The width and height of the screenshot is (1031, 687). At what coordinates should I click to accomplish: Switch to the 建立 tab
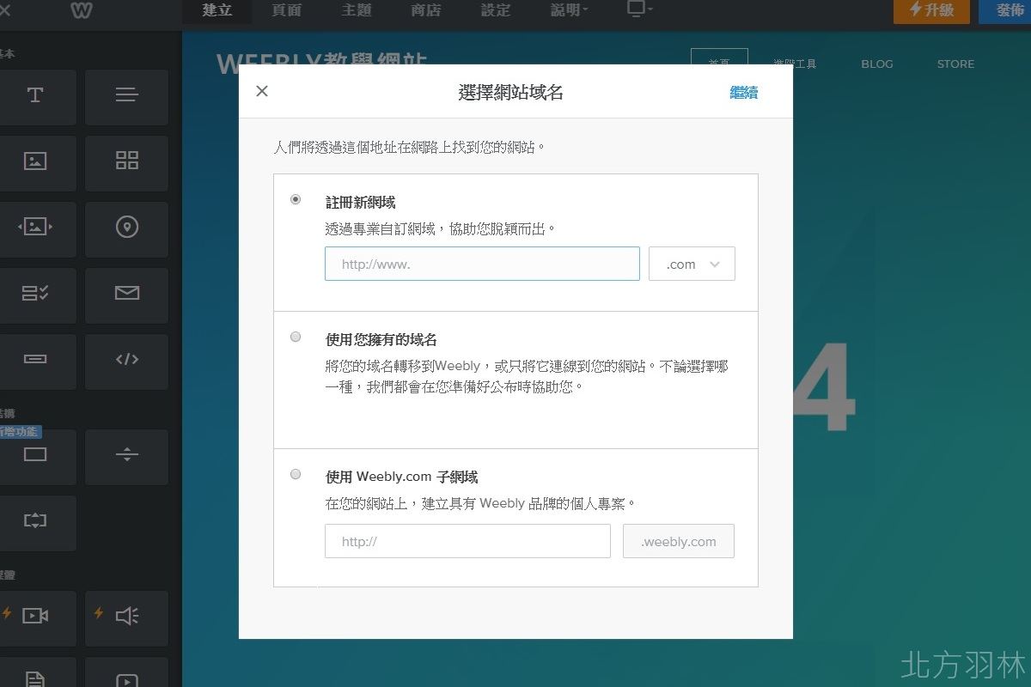click(x=217, y=10)
